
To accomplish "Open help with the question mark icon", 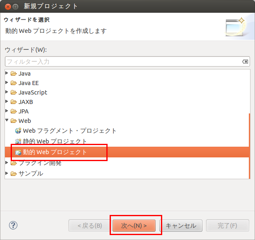I will pyautogui.click(x=13, y=225).
